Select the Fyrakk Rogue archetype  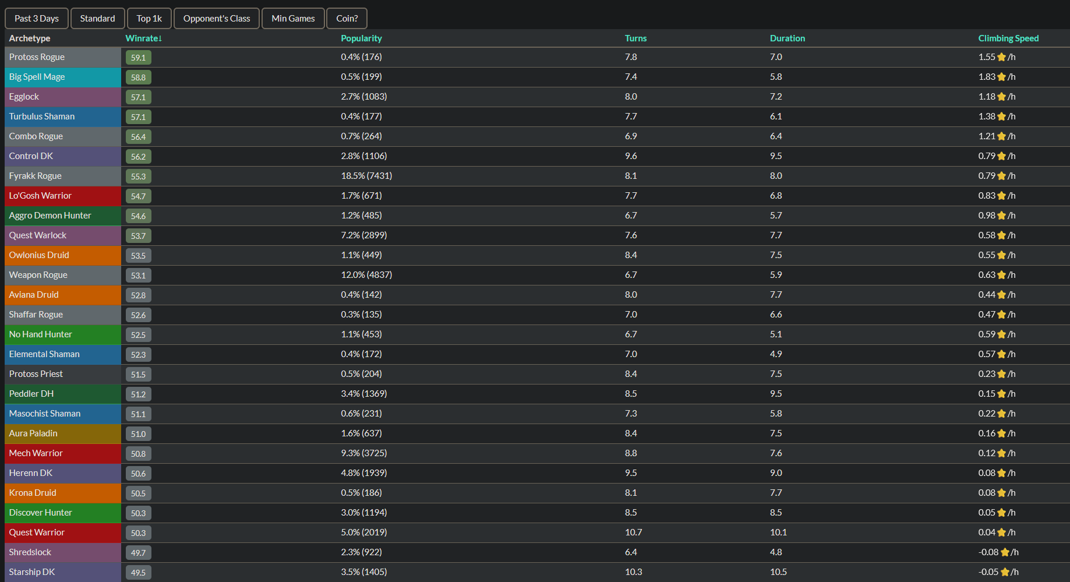pyautogui.click(x=63, y=176)
